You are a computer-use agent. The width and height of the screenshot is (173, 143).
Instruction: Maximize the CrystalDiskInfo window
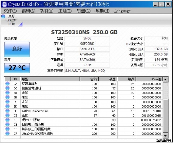pyautogui.click(x=162, y=4)
